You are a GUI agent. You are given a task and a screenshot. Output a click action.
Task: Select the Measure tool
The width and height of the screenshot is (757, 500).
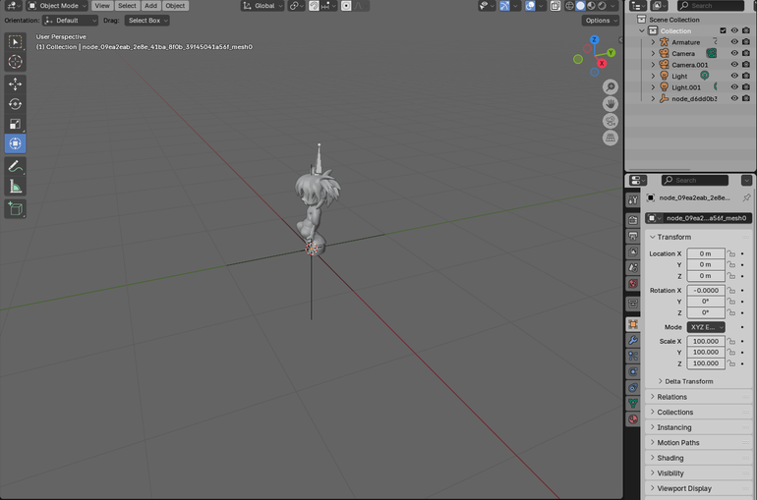[x=15, y=187]
